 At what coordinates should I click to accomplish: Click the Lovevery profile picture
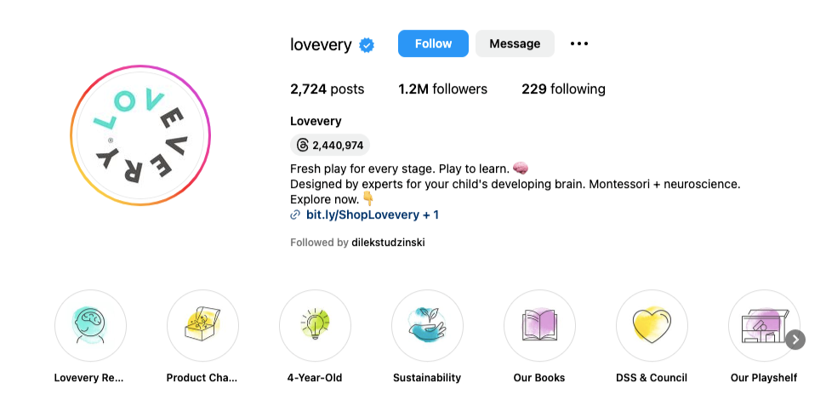point(140,135)
